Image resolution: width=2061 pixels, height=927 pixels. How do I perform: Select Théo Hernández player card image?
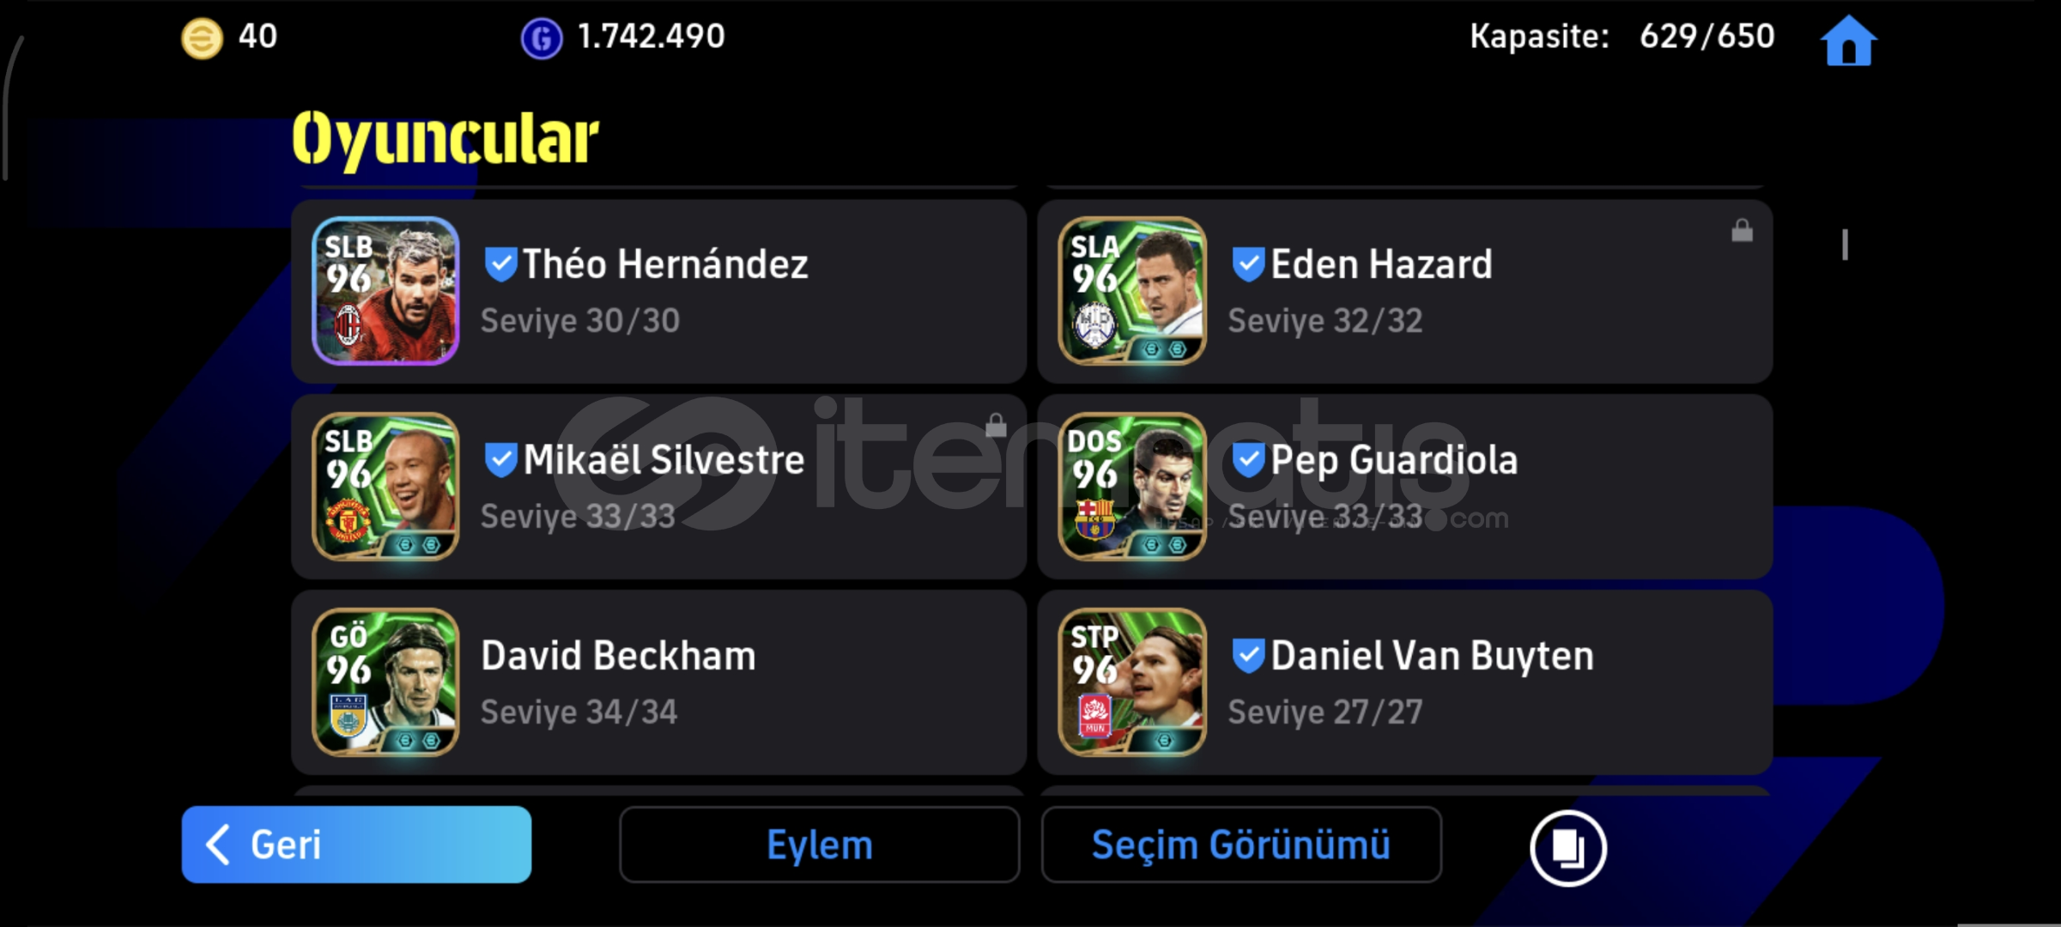[385, 291]
